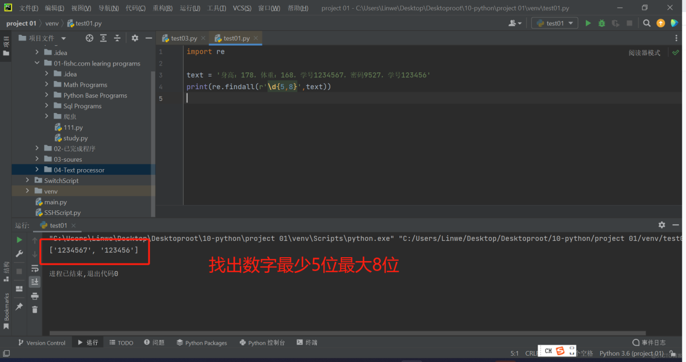Screen dimensions: 686x362
Task: Open Search Everywhere with the magnifier icon
Action: click(x=647, y=23)
